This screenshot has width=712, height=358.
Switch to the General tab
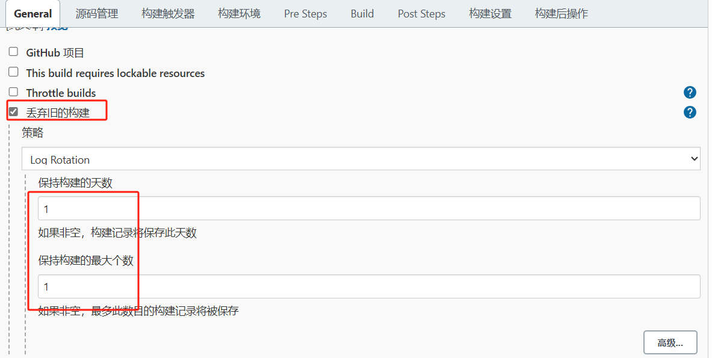[x=33, y=14]
